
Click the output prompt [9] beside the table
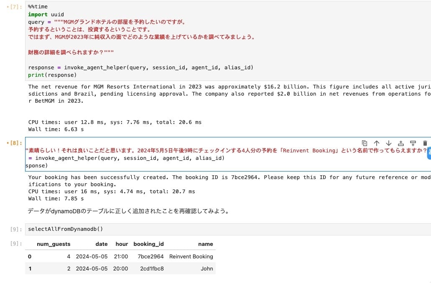point(16,243)
